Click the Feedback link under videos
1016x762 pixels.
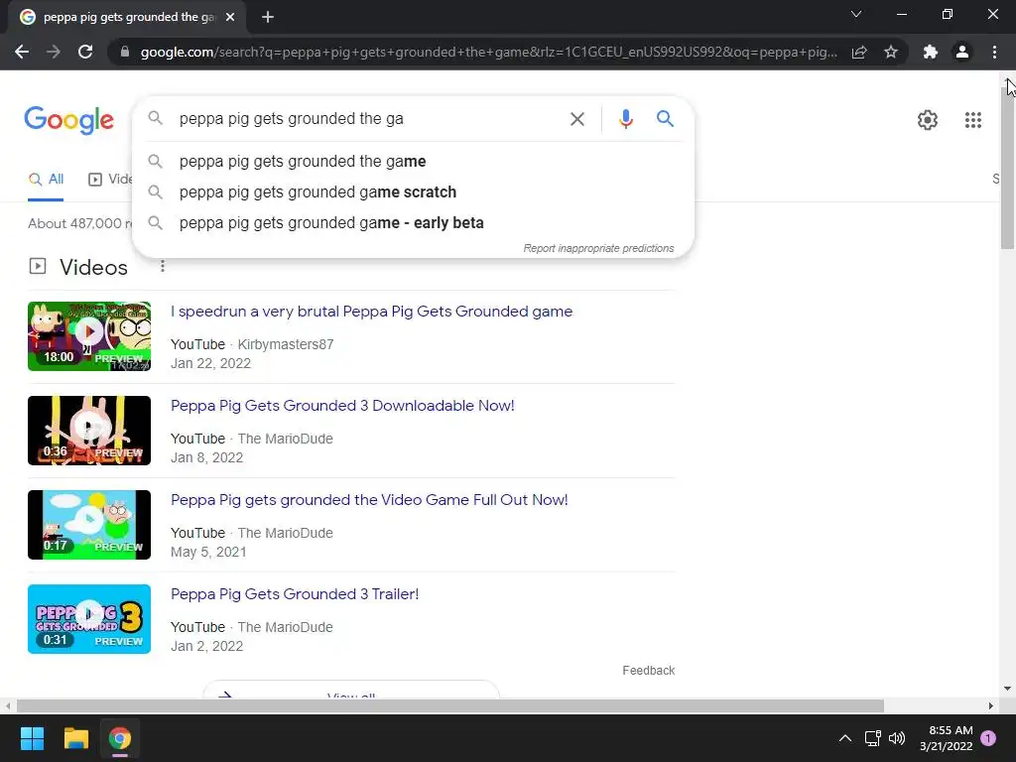649,671
